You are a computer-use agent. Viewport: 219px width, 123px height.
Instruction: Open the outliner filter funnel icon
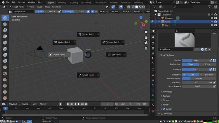(x=209, y=7)
